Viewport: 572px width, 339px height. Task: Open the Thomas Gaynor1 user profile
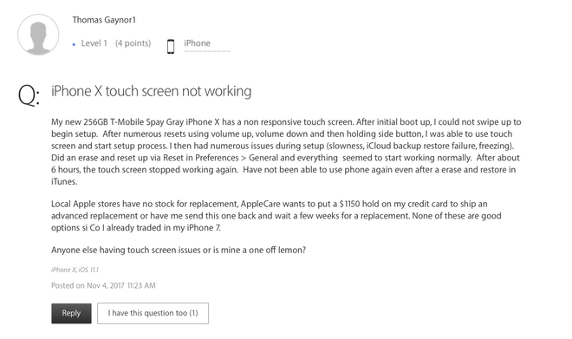(x=104, y=20)
